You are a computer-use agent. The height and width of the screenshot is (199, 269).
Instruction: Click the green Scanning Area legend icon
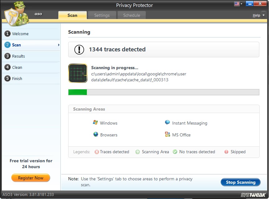coord(138,152)
